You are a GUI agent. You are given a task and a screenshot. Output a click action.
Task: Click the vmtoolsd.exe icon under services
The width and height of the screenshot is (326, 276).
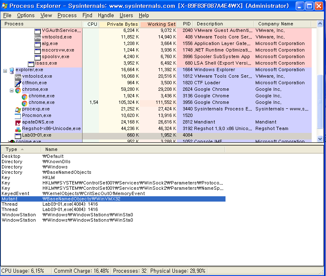click(38, 38)
